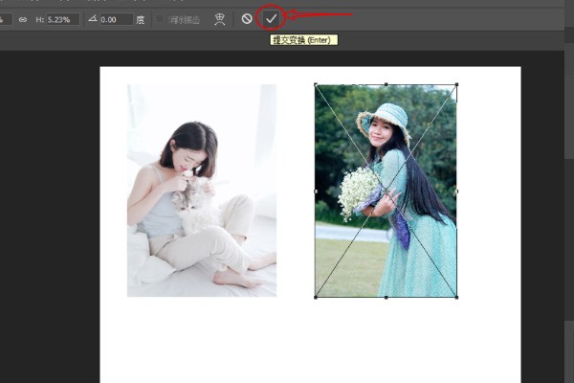Click the blank white canvas below the photos
The height and width of the screenshot is (383, 574).
coord(306,345)
